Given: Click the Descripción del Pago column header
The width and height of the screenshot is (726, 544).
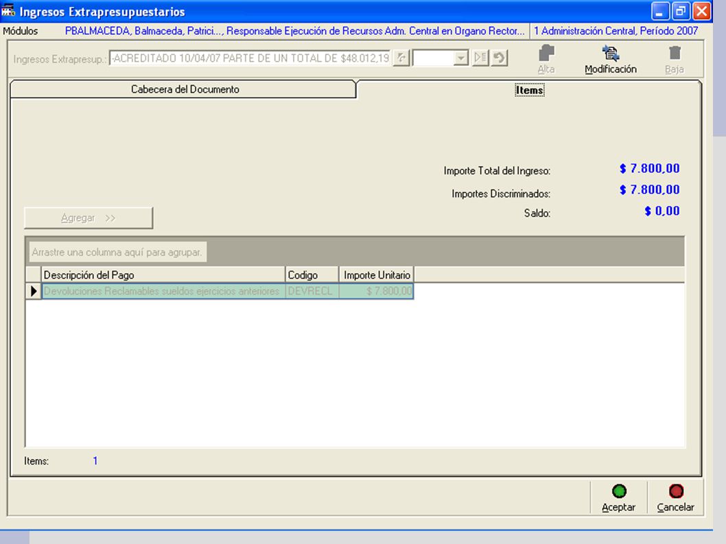Looking at the screenshot, I should (163, 274).
